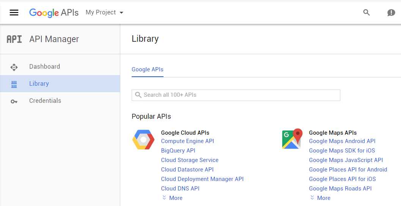Expand More under Google Cloud APIs
The width and height of the screenshot is (401, 206).
coord(172,198)
